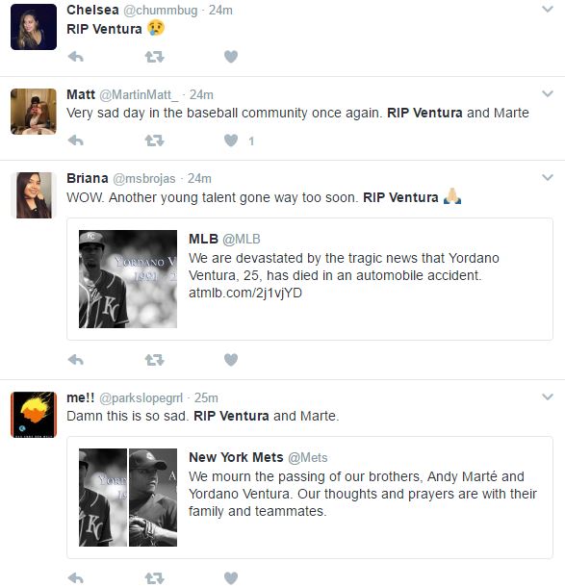Open the chevron menu on Briana's tweet
565x588 pixels.
548,177
